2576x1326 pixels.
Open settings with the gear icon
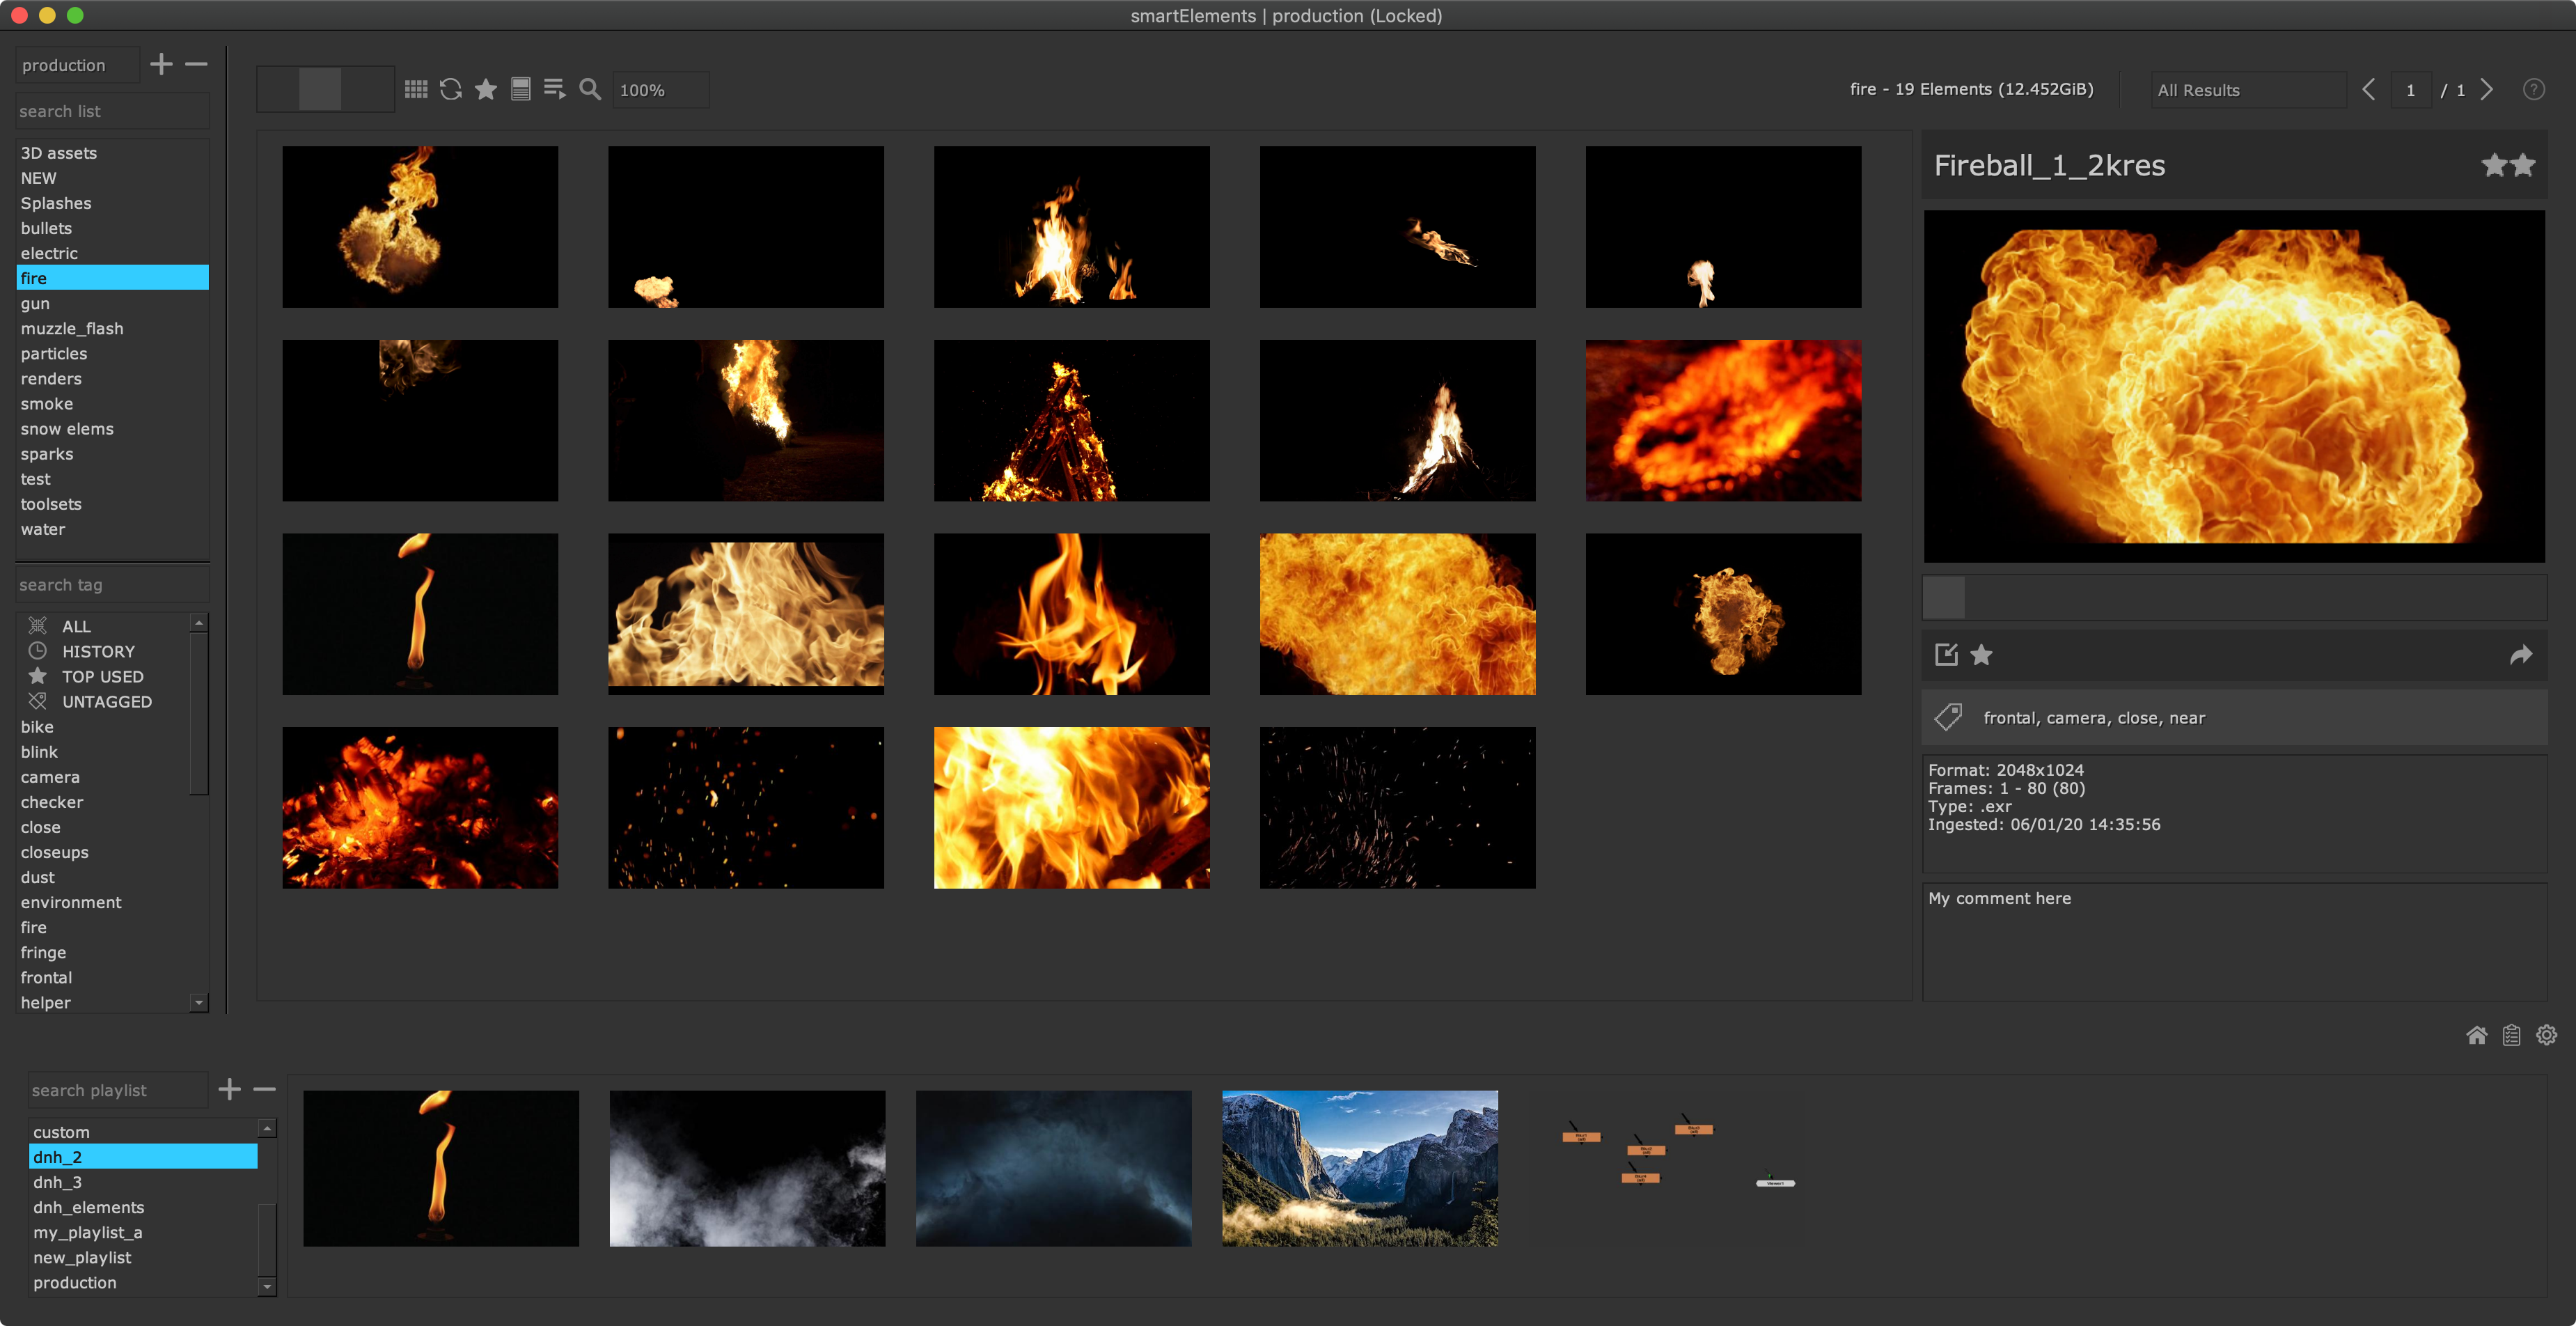2546,1035
